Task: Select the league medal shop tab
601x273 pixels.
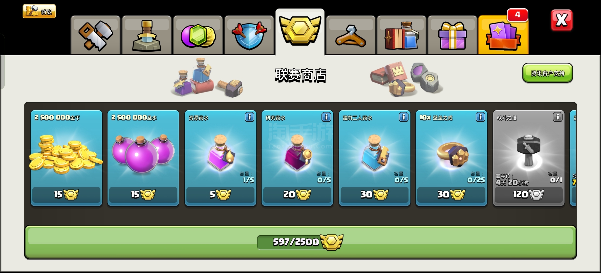Action: (x=300, y=32)
